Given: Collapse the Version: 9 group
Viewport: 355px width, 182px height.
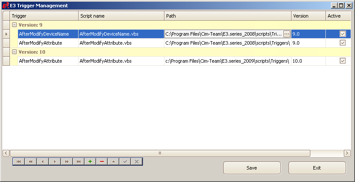Looking at the screenshot, I should (14, 25).
